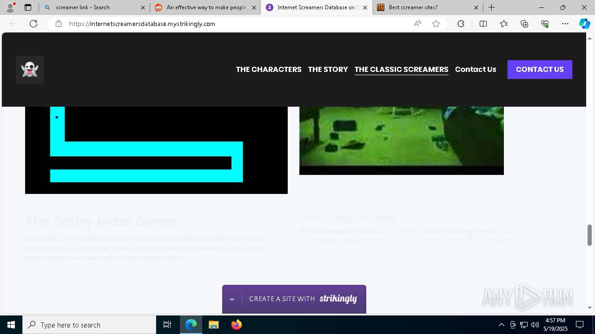Go to THE STORY section
The width and height of the screenshot is (595, 334).
click(328, 70)
